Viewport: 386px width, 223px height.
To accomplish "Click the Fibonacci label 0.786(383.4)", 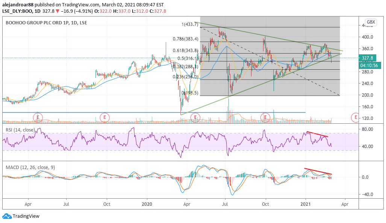I will click(185, 39).
